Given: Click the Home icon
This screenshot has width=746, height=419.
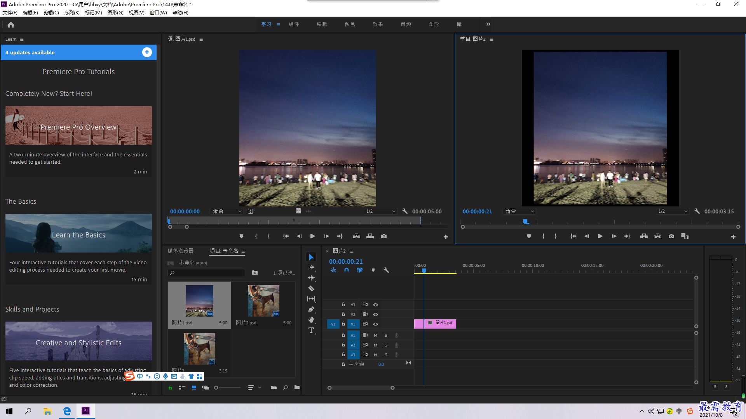Looking at the screenshot, I should pyautogui.click(x=11, y=24).
